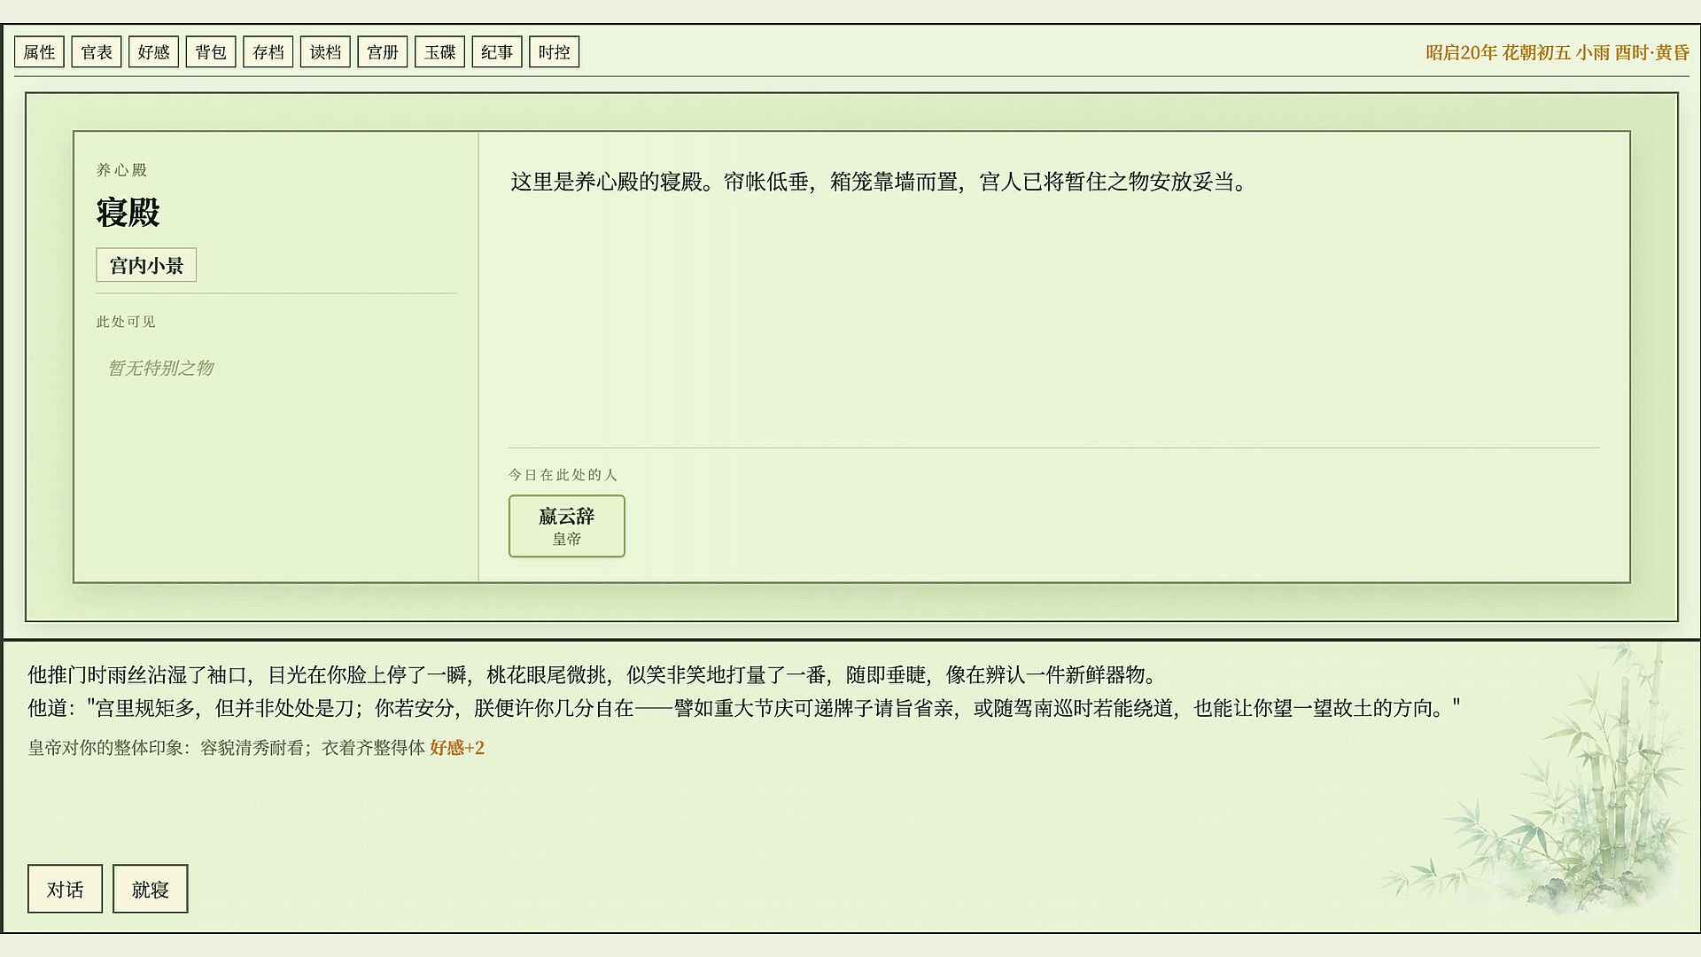
Task: Click the 养心殿 label
Action: click(x=121, y=170)
